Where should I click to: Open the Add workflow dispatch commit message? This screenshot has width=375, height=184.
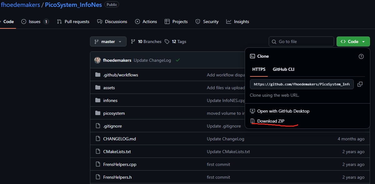(x=226, y=75)
